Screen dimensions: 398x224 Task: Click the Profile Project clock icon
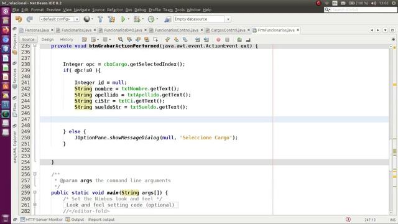[x=151, y=19]
